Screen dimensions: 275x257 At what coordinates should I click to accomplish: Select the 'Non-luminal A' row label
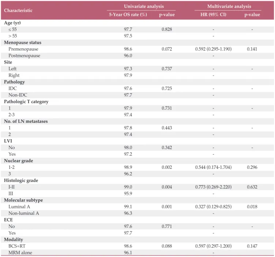point(24,213)
